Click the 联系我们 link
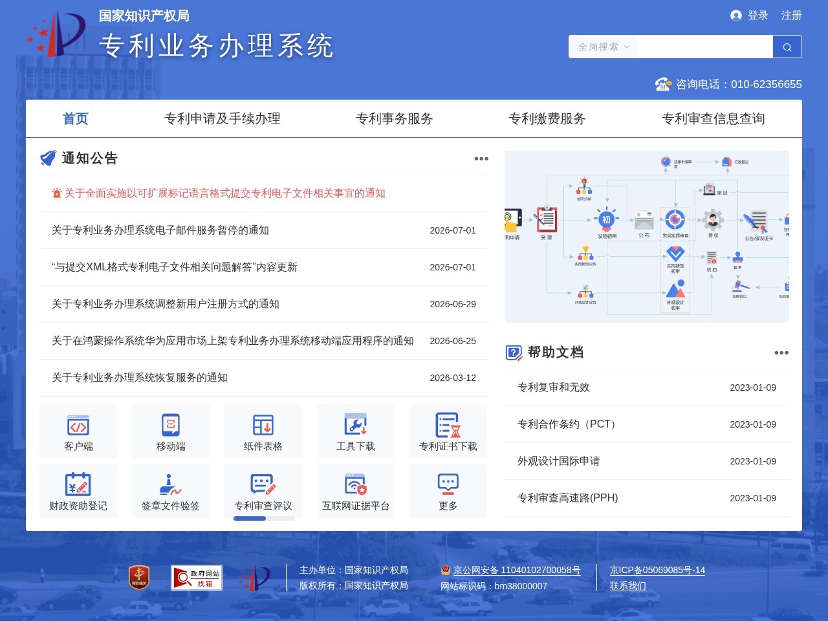828x621 pixels. [x=628, y=586]
